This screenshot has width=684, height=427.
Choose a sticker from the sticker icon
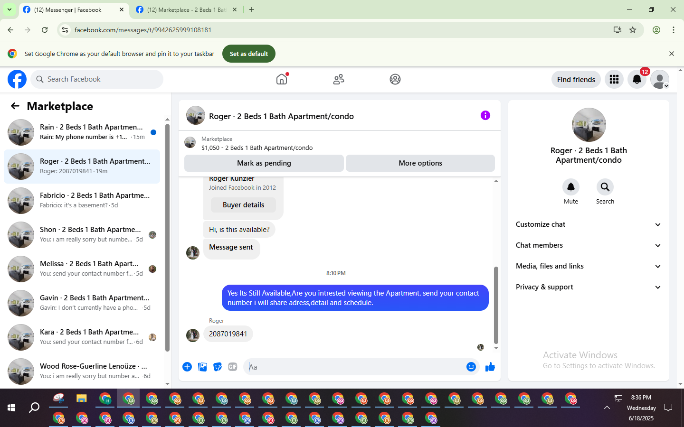pos(218,367)
